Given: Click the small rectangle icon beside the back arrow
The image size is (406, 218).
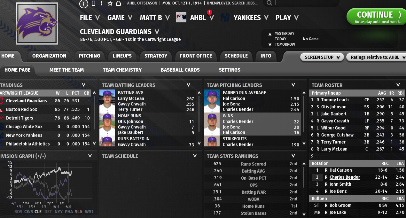Looking at the screenshot, I should [x=93, y=3].
